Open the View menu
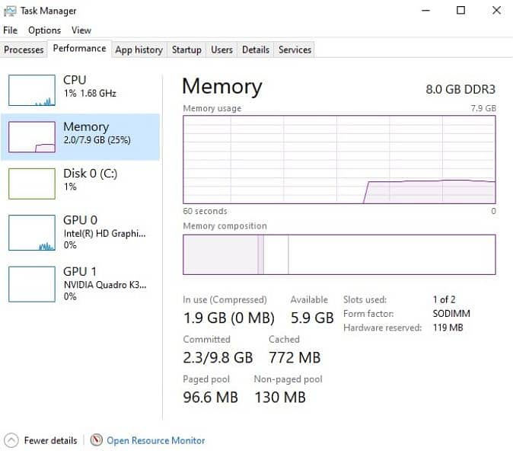Image resolution: width=513 pixels, height=457 pixels. click(x=81, y=30)
